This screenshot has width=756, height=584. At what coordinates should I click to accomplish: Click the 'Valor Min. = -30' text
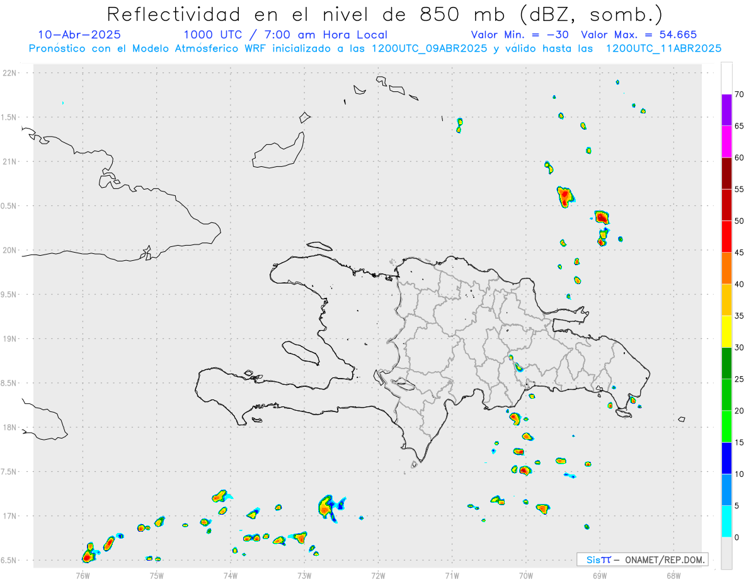pyautogui.click(x=521, y=35)
